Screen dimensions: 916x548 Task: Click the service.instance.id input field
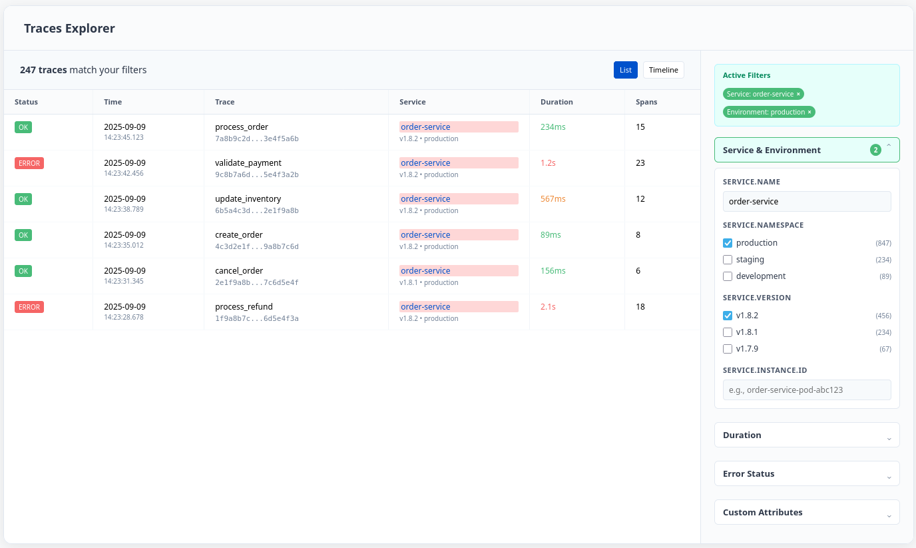[x=806, y=390]
